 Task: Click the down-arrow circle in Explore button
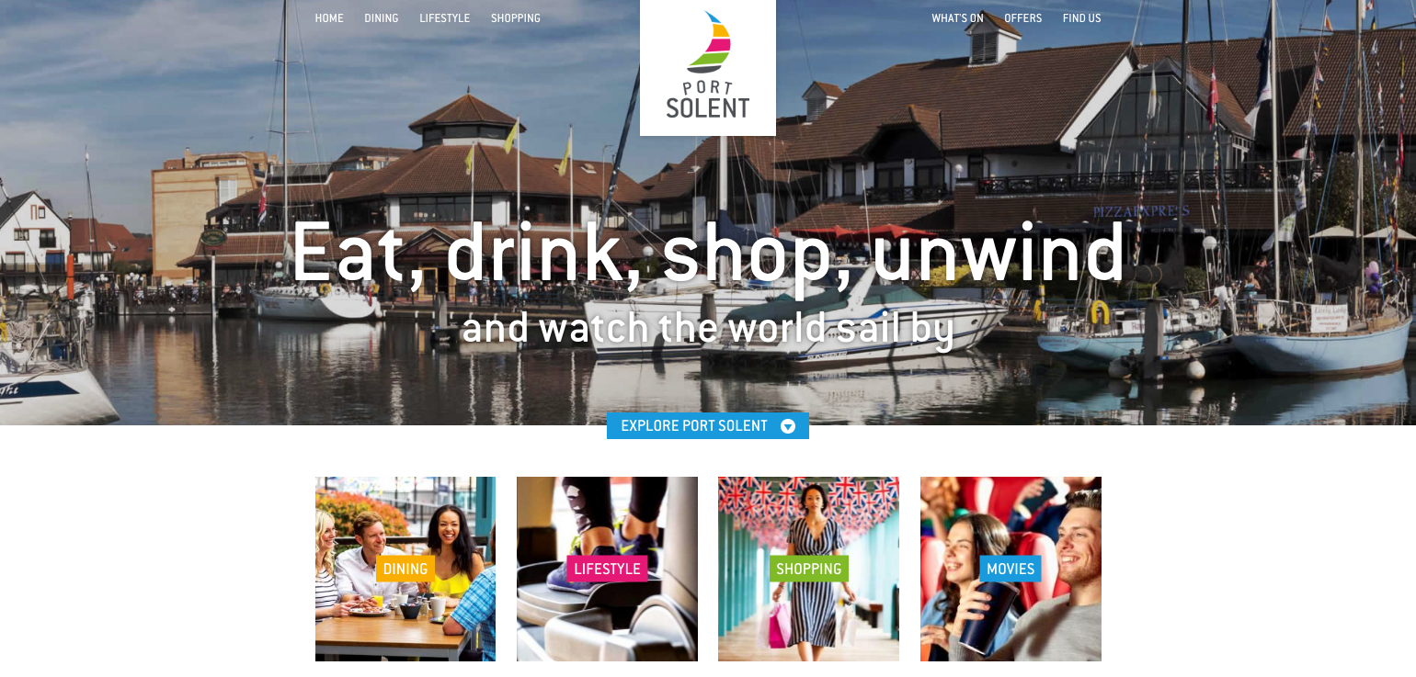[788, 426]
